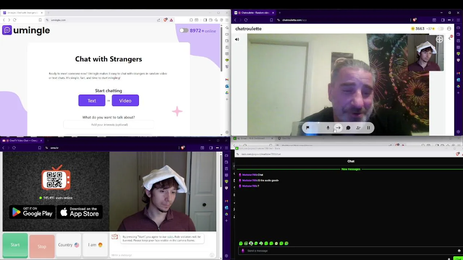
Task: Open Download on the App Store badge
Action: click(80, 212)
